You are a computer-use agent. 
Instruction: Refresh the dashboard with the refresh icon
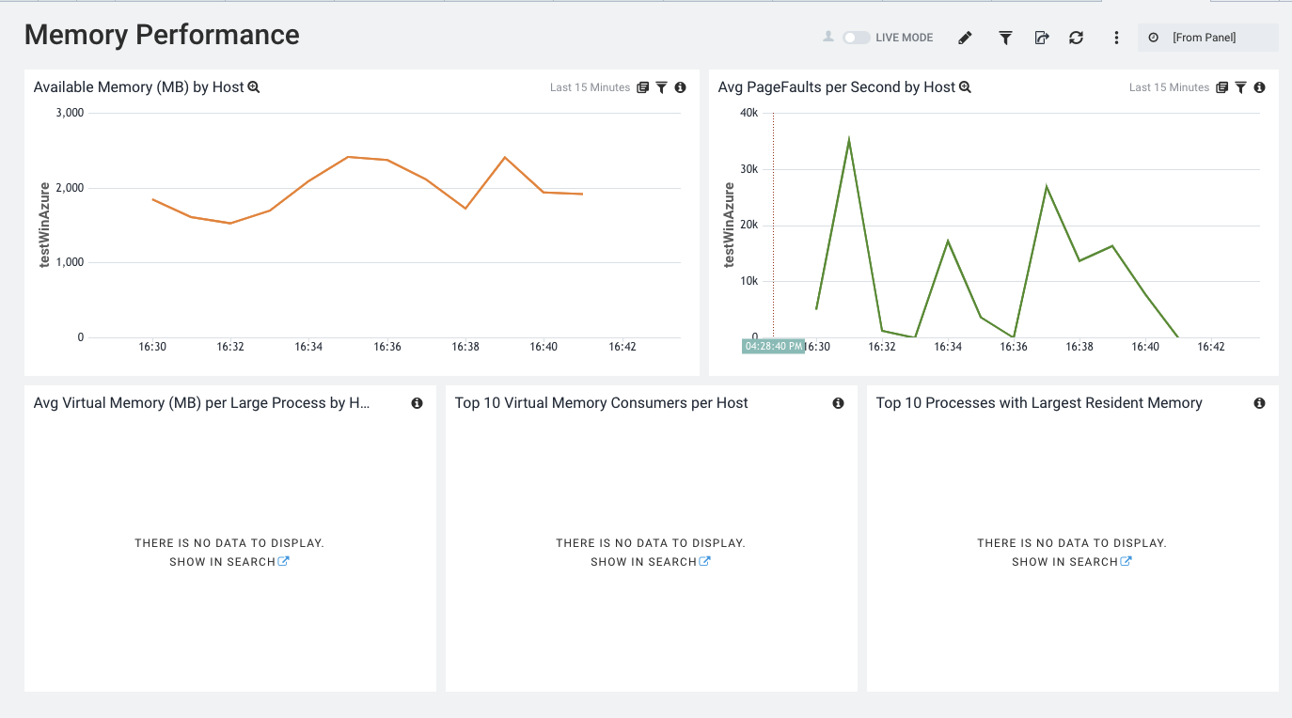(1077, 38)
